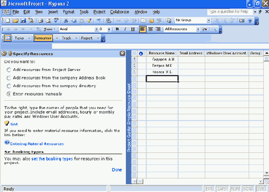Click the Underline formatting icon

[133, 29]
